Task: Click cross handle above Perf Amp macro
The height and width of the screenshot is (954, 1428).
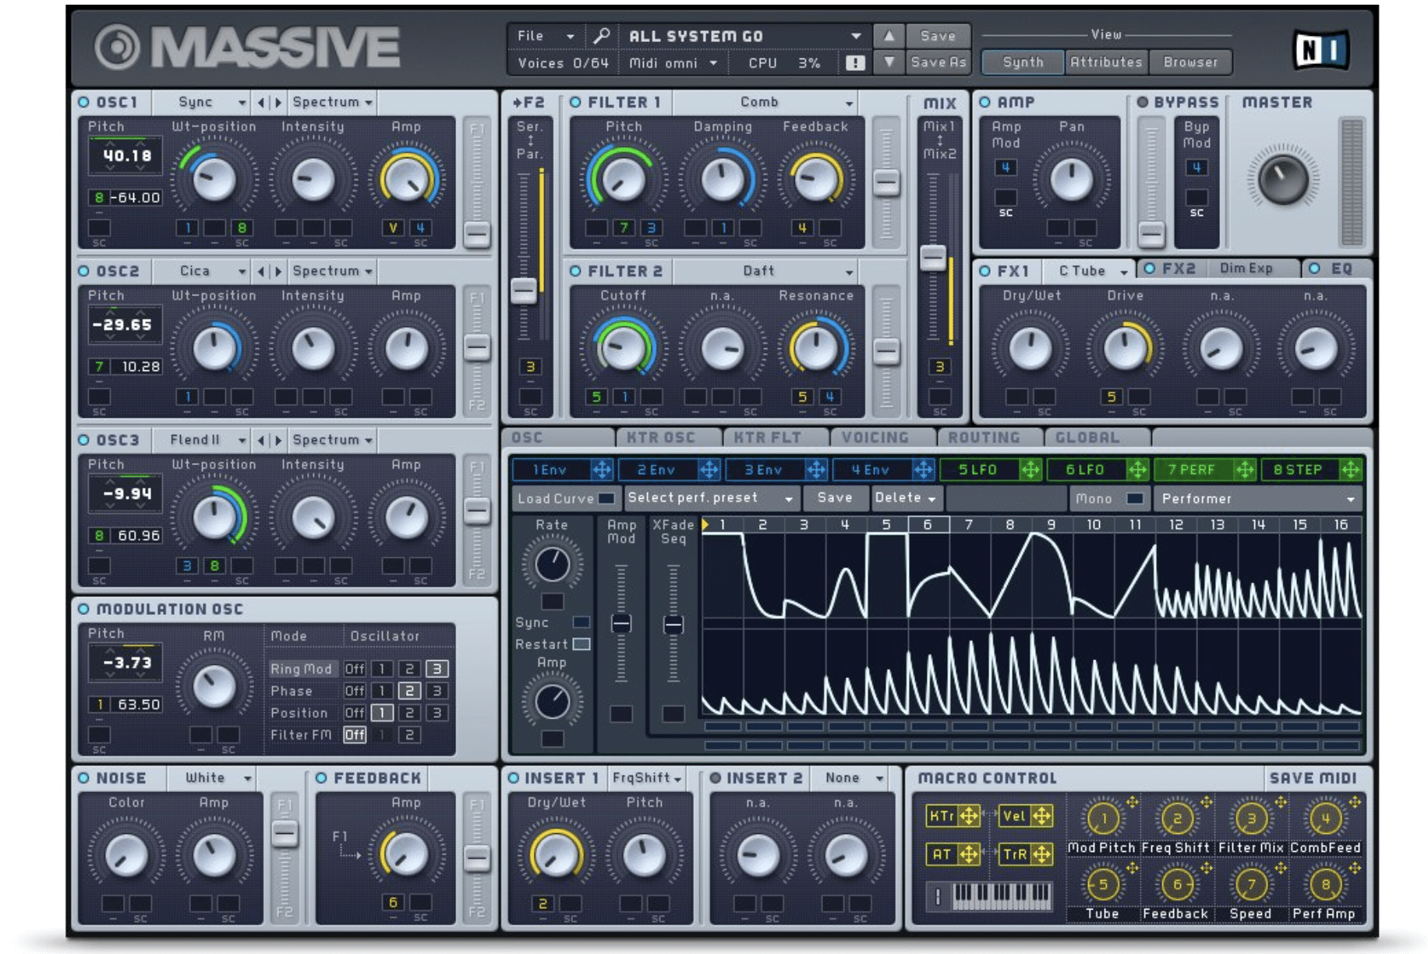Action: [1356, 868]
